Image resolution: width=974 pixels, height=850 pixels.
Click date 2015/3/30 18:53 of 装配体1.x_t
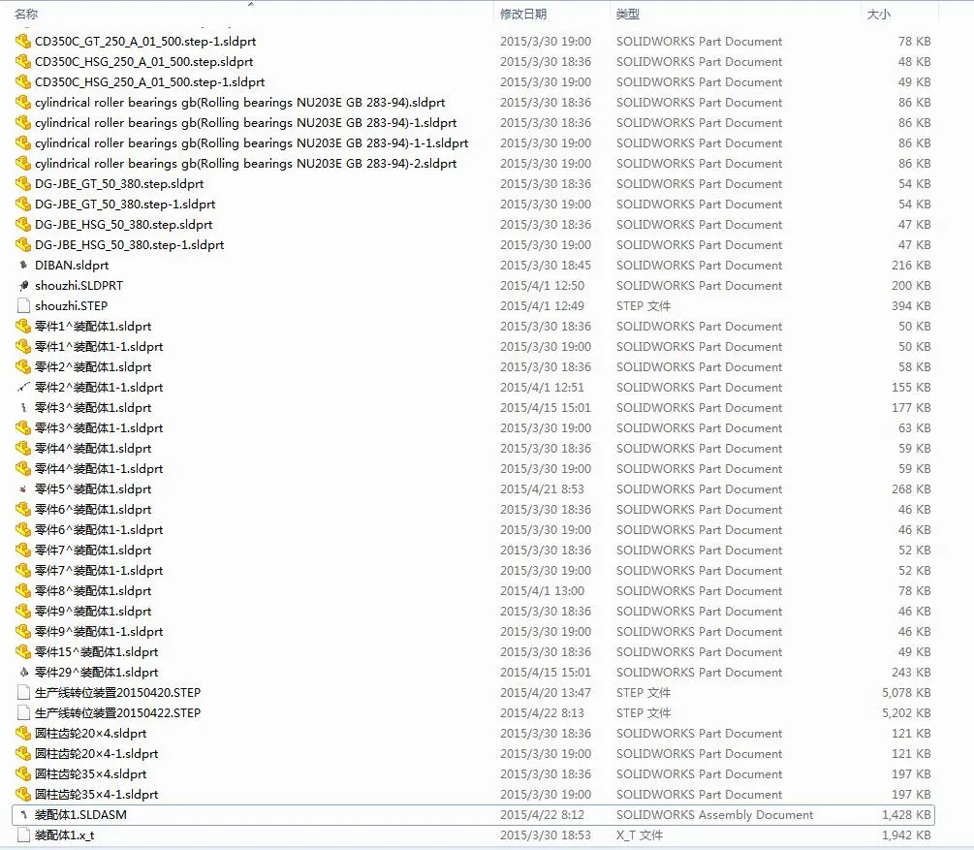(545, 835)
